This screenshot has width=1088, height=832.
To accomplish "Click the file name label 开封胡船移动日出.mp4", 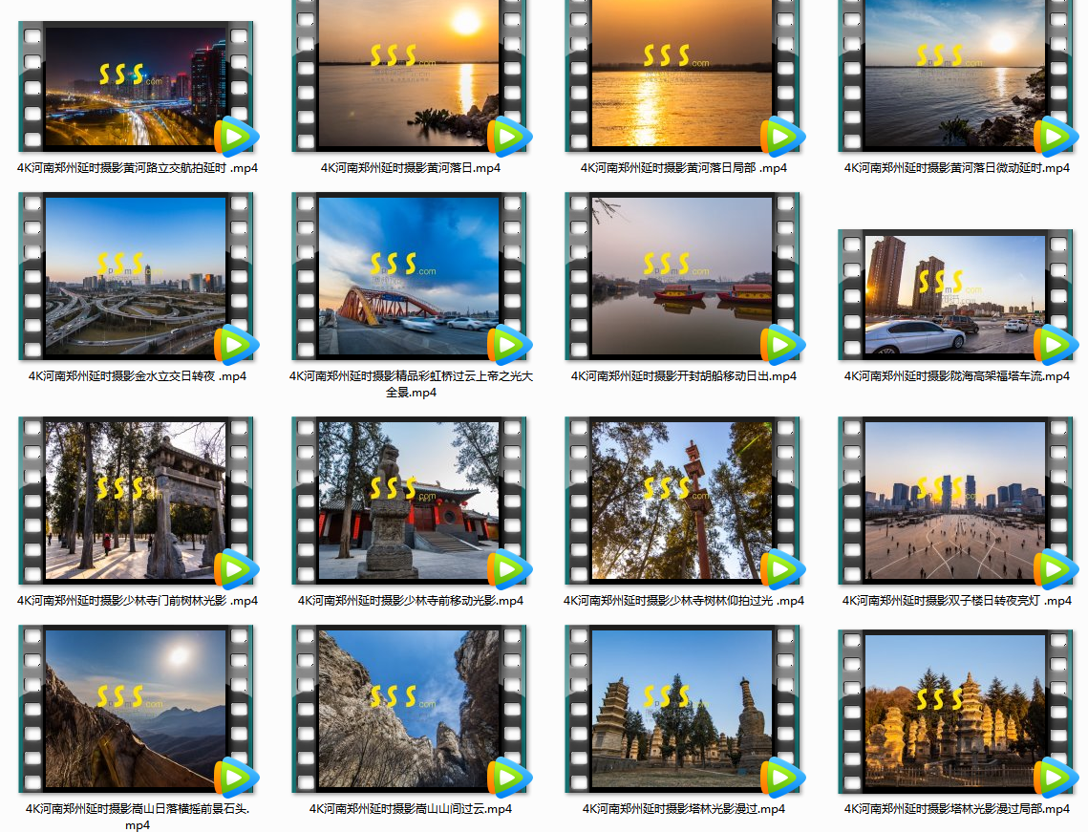I will tap(684, 376).
